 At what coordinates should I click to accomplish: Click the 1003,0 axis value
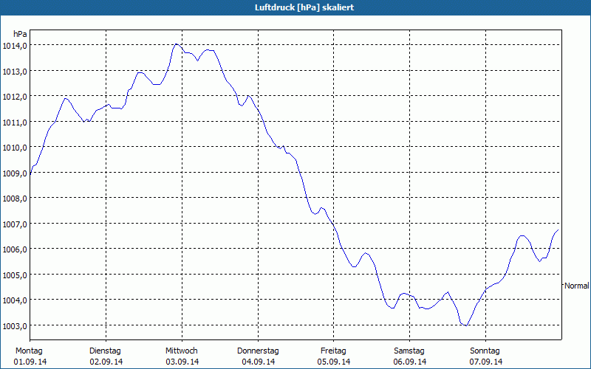(x=15, y=326)
